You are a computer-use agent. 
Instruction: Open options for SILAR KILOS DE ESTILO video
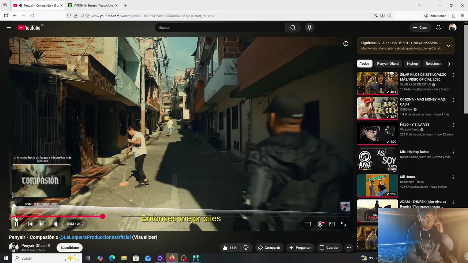(x=453, y=75)
